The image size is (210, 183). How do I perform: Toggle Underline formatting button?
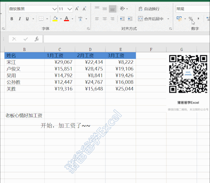27,19
